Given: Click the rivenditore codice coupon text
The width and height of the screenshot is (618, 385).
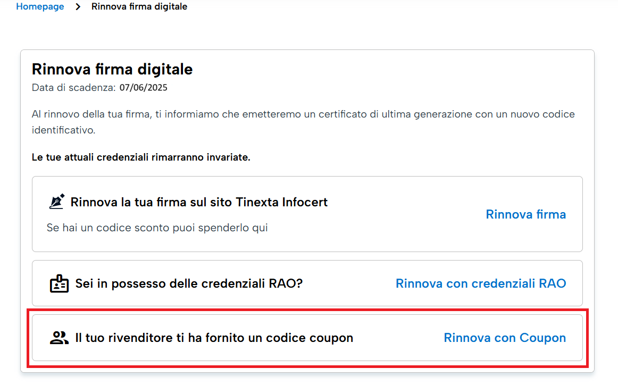Looking at the screenshot, I should [214, 338].
